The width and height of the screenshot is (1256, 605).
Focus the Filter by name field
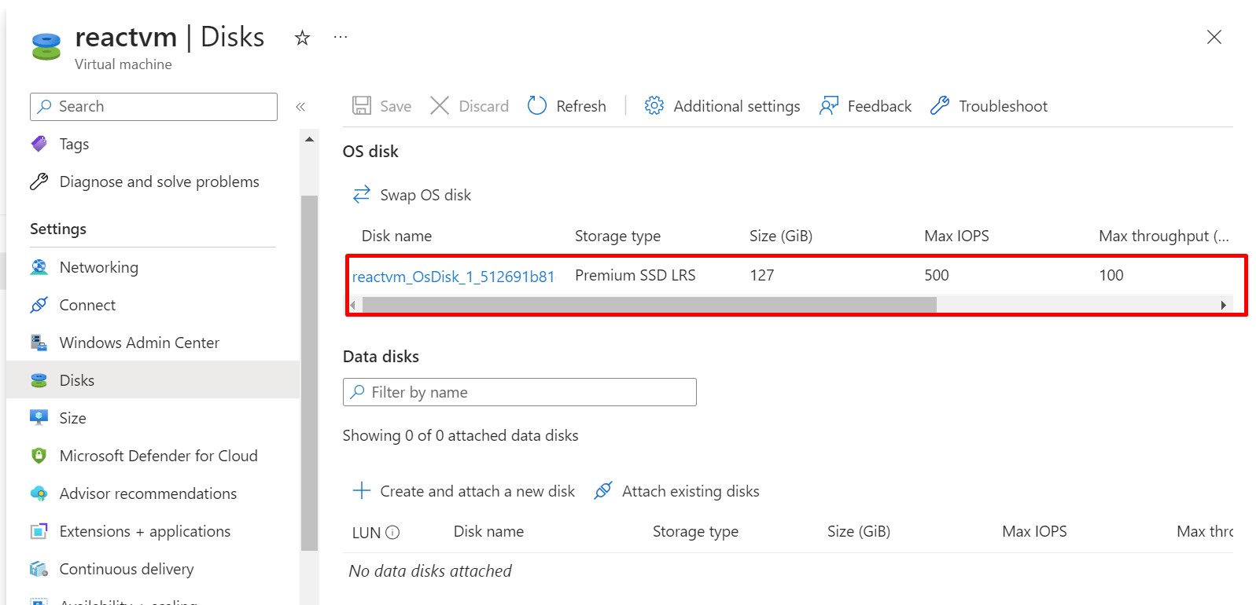[519, 392]
